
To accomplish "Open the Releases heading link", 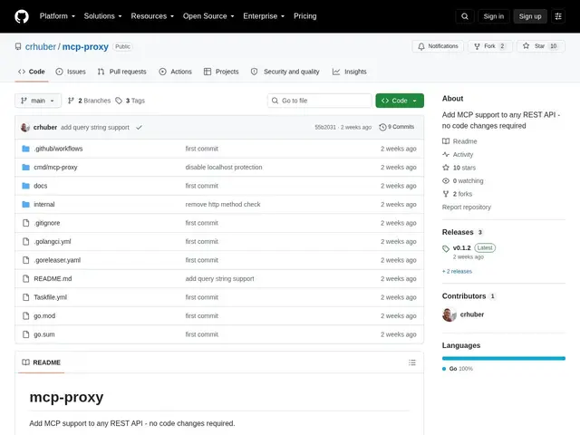I will pos(458,232).
